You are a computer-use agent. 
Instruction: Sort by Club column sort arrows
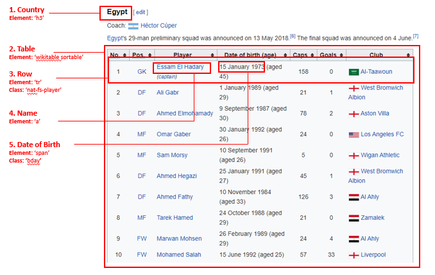pyautogui.click(x=408, y=55)
